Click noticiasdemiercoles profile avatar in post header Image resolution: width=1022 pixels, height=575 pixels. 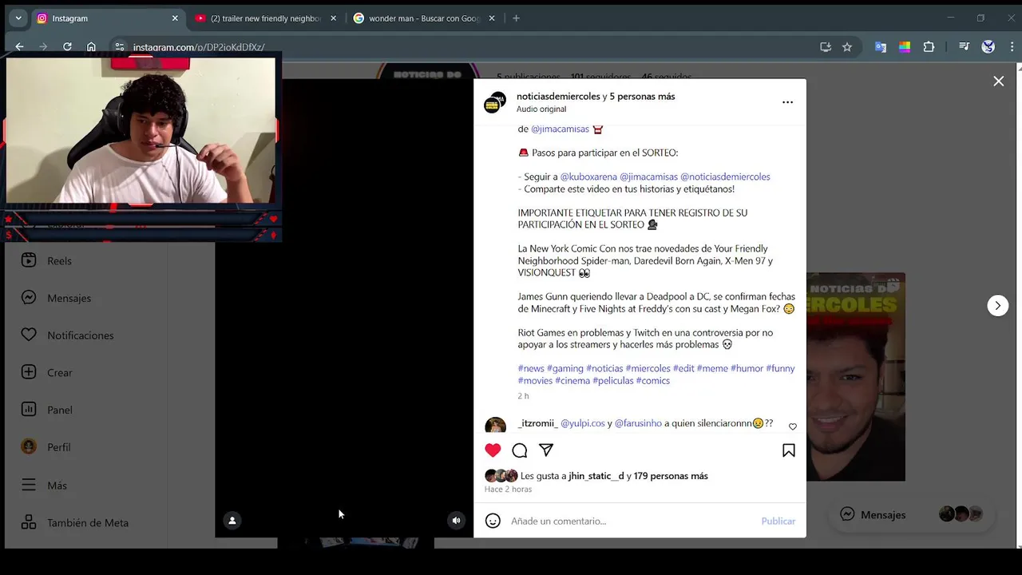click(495, 102)
